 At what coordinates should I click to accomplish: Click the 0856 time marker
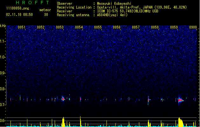point(117,27)
